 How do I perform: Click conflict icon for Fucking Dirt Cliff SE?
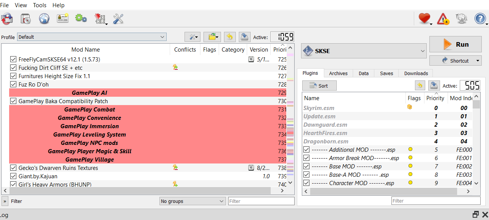[175, 68]
